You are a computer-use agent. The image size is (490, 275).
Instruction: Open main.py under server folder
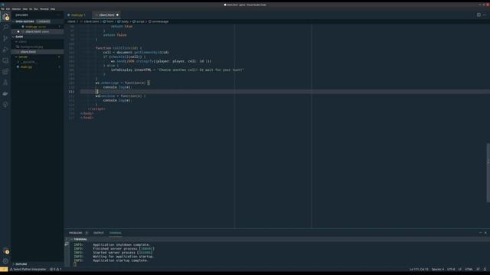click(x=38, y=67)
